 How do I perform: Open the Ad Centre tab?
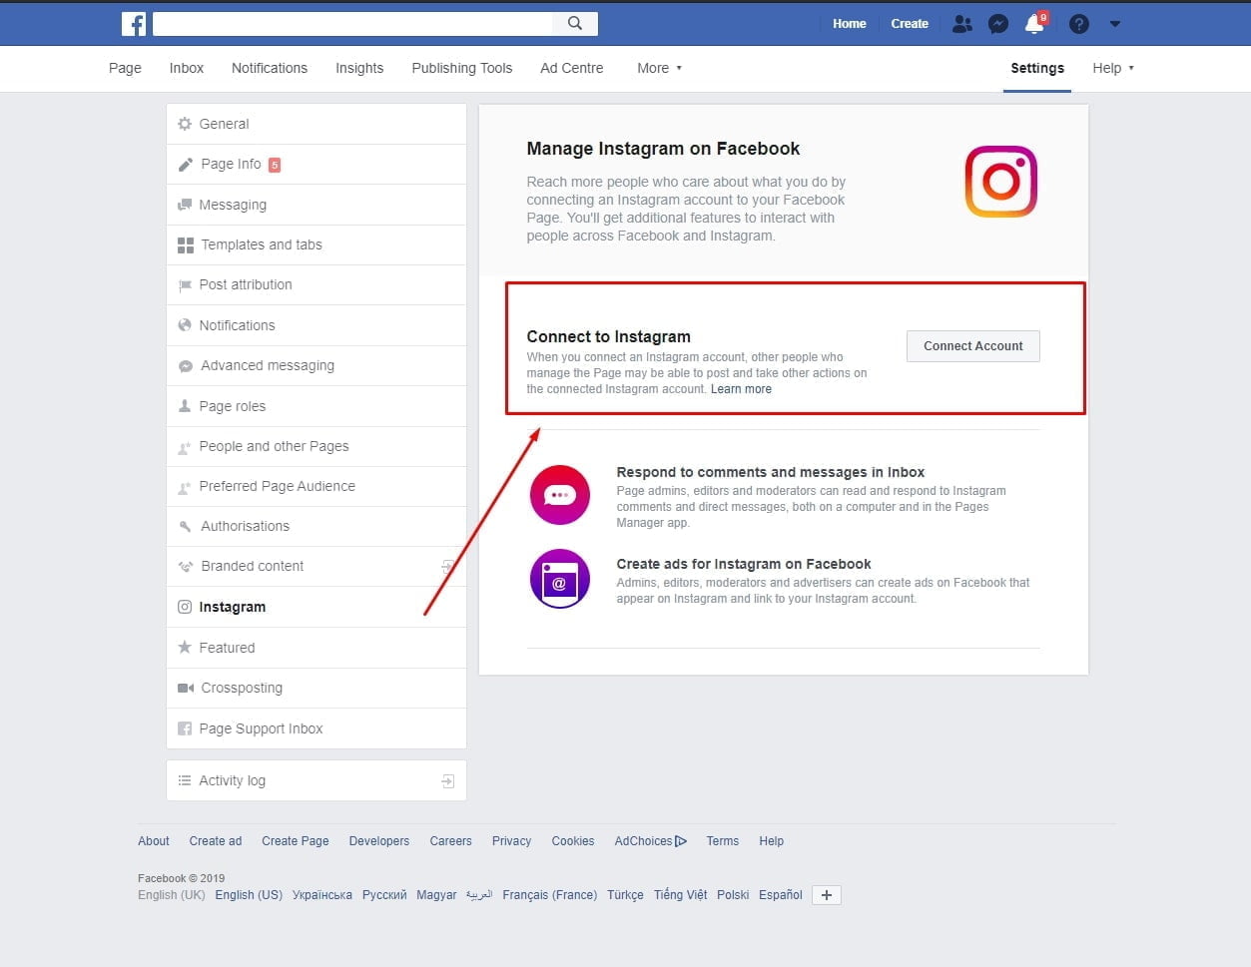(572, 68)
